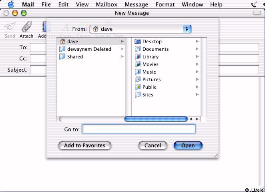
Task: Click into the Go to text field
Action: [x=139, y=129]
